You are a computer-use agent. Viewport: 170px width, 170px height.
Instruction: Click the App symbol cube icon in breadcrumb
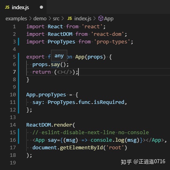coord(101,18)
